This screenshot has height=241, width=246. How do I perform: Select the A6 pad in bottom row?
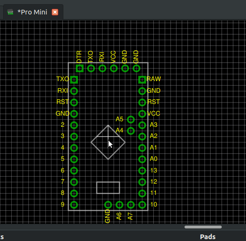(119, 205)
